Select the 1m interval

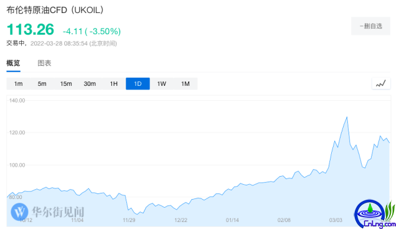(x=18, y=84)
